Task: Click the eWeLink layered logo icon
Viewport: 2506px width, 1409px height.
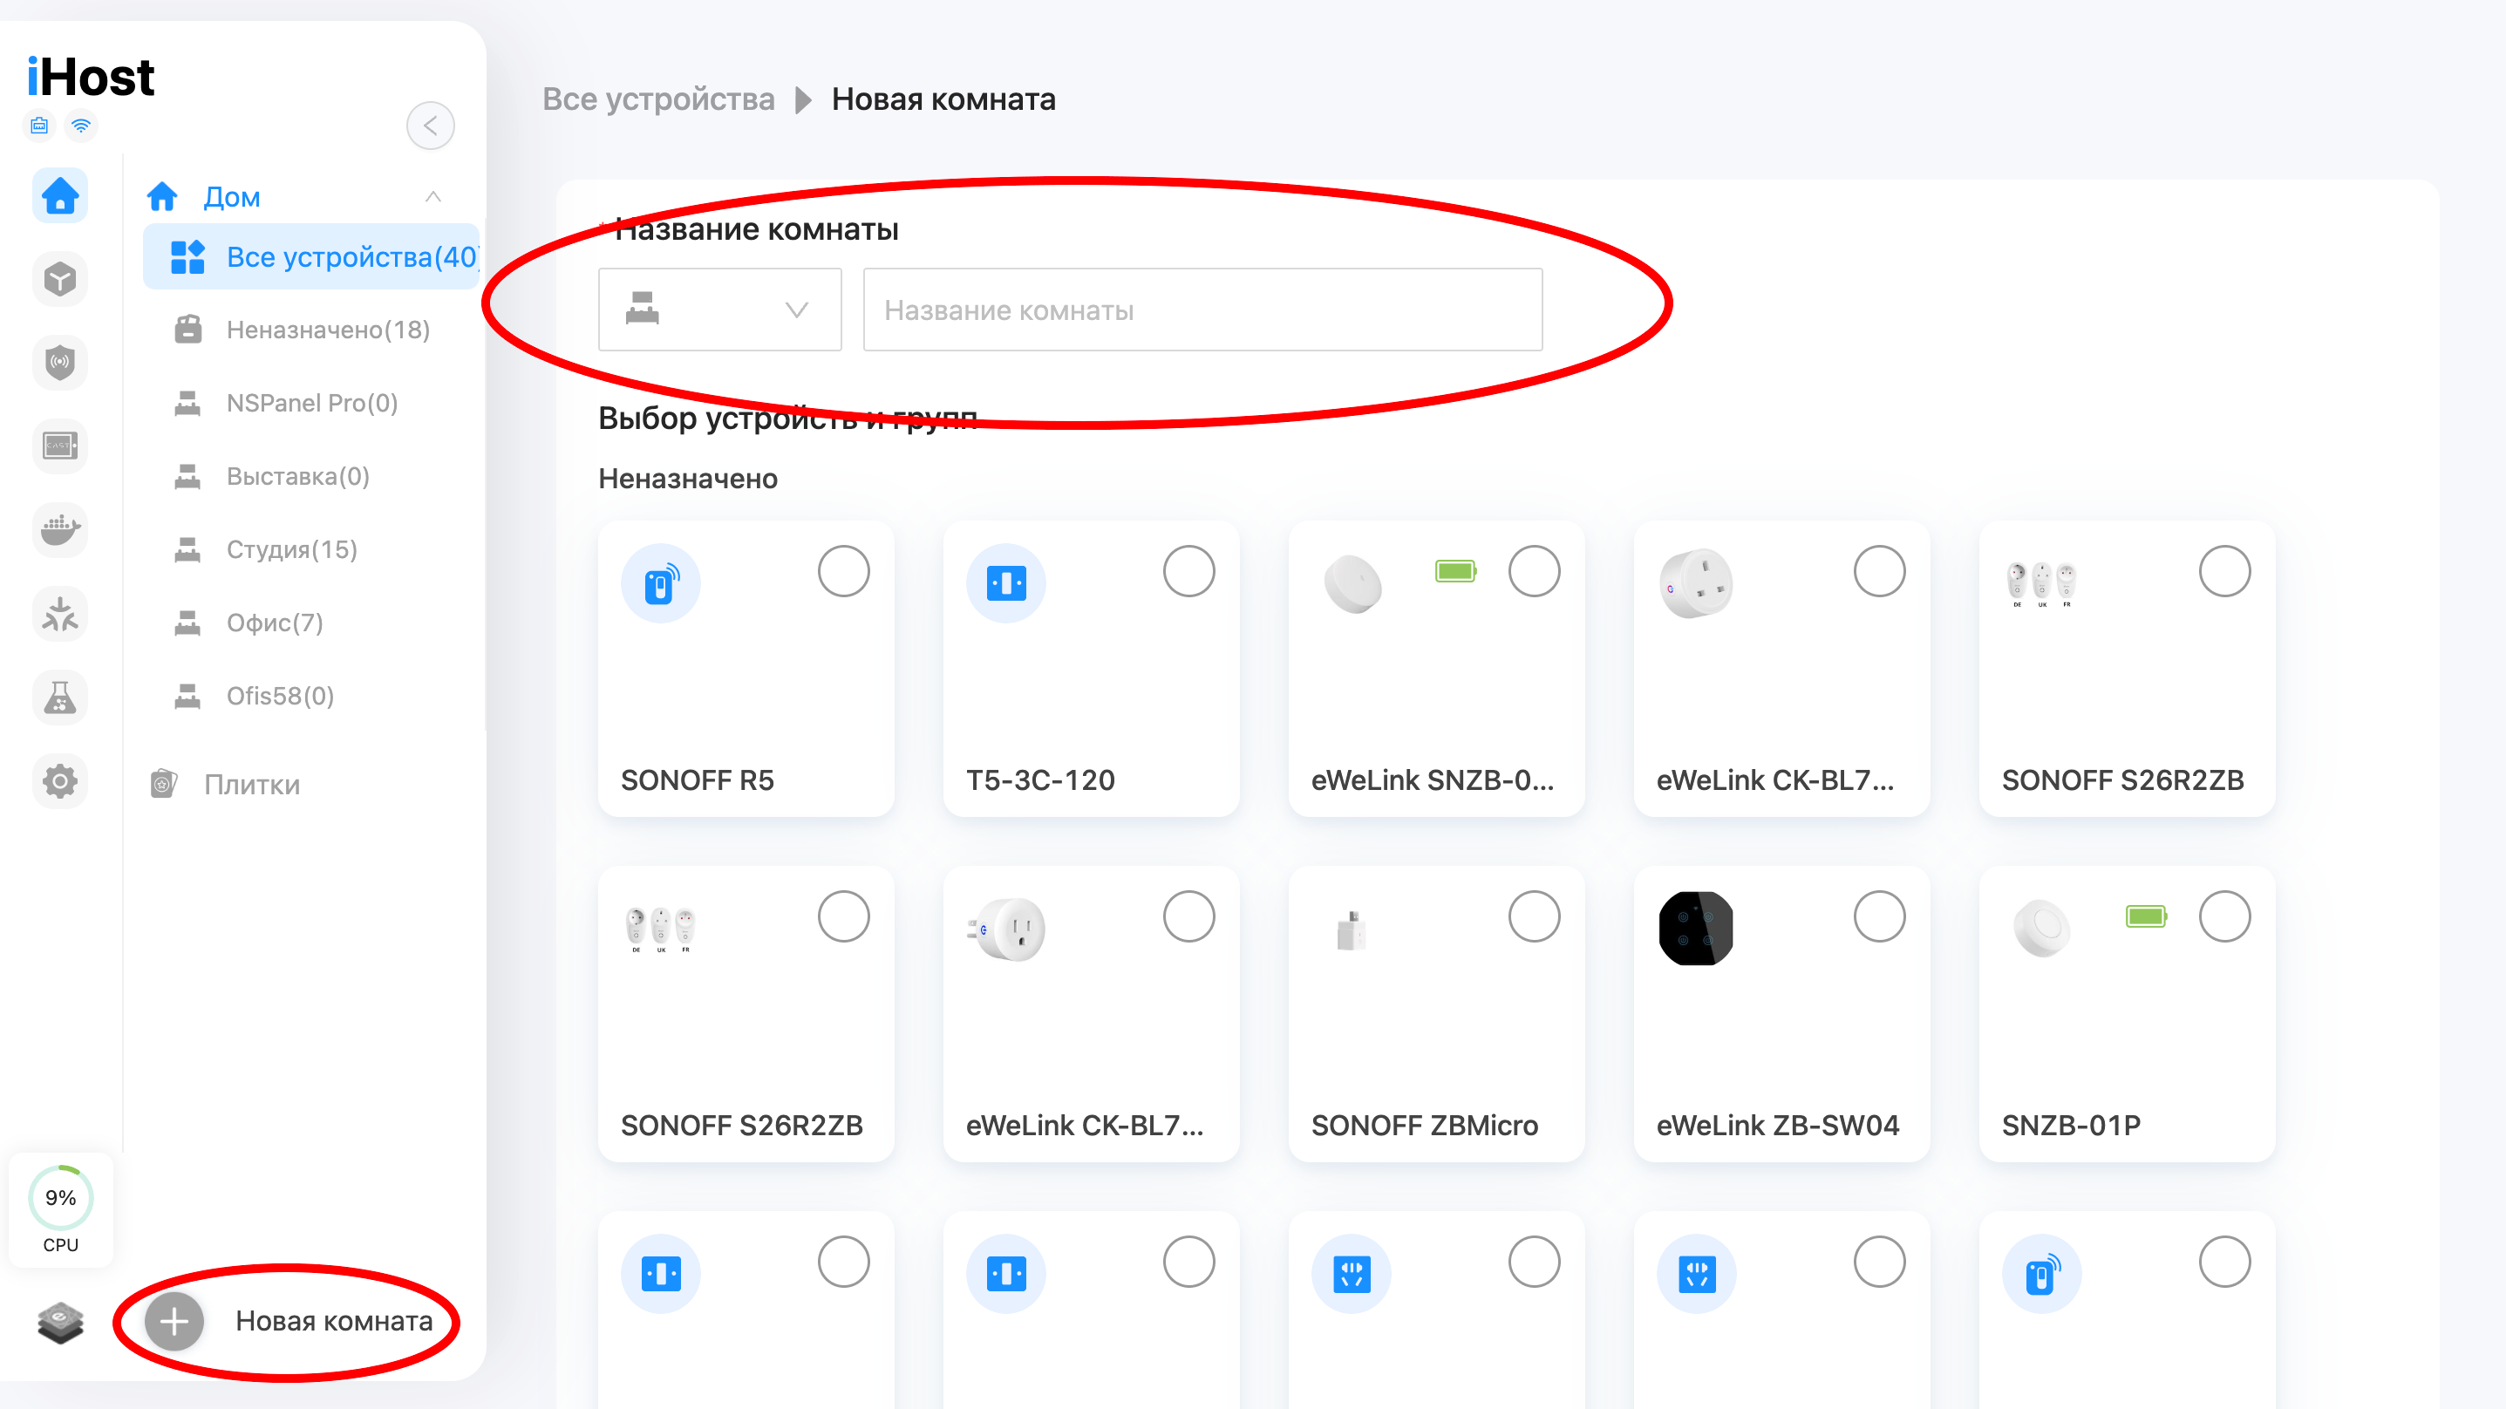Action: [x=60, y=1323]
